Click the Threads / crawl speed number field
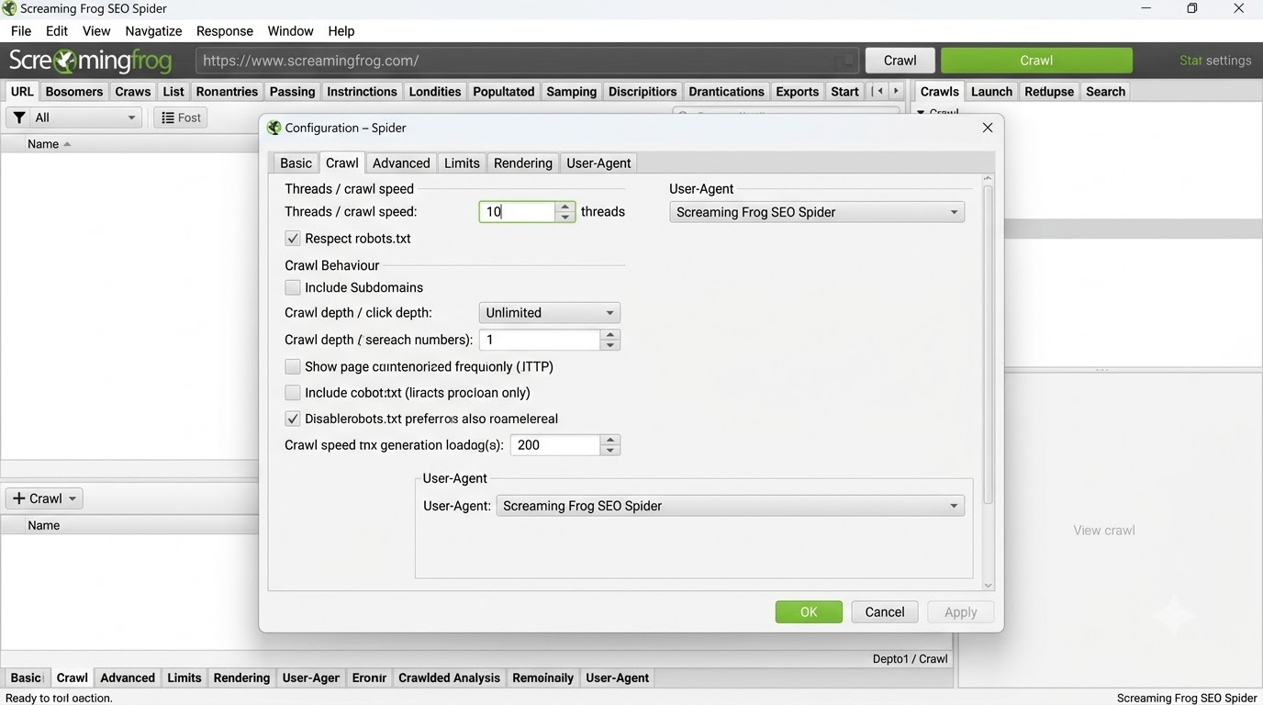This screenshot has height=705, width=1263. click(518, 212)
